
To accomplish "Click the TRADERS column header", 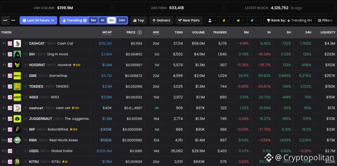I will pyautogui.click(x=220, y=32).
